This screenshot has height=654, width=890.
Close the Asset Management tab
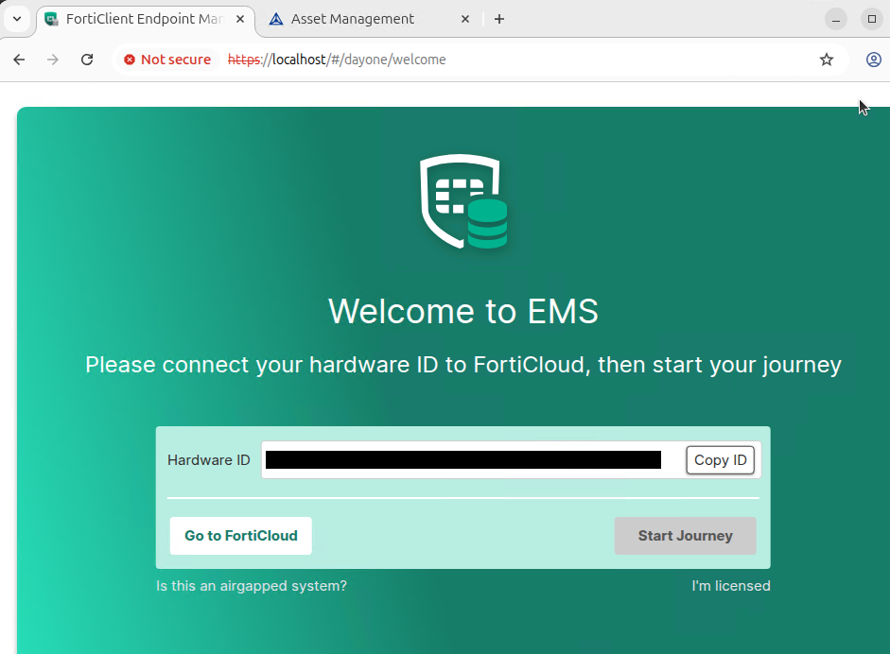(465, 19)
